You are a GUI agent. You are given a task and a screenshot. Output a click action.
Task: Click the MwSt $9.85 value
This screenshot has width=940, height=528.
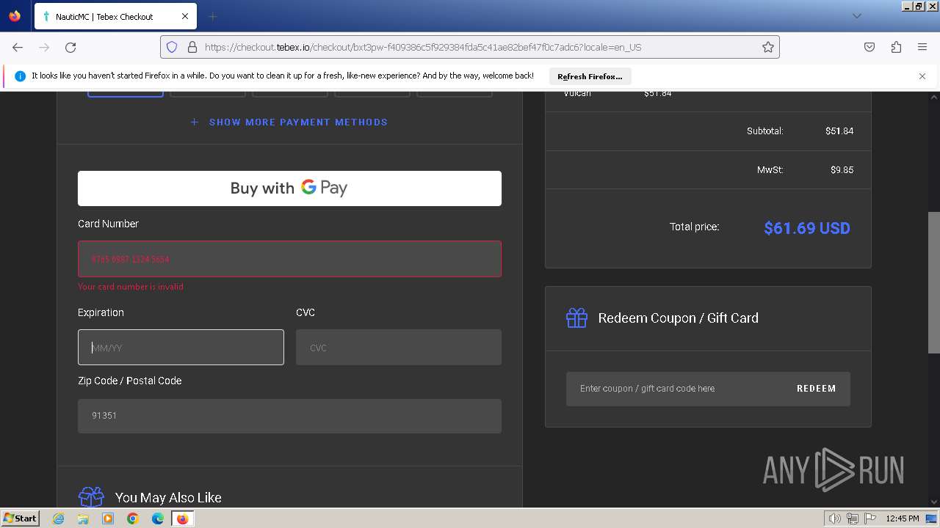point(842,170)
